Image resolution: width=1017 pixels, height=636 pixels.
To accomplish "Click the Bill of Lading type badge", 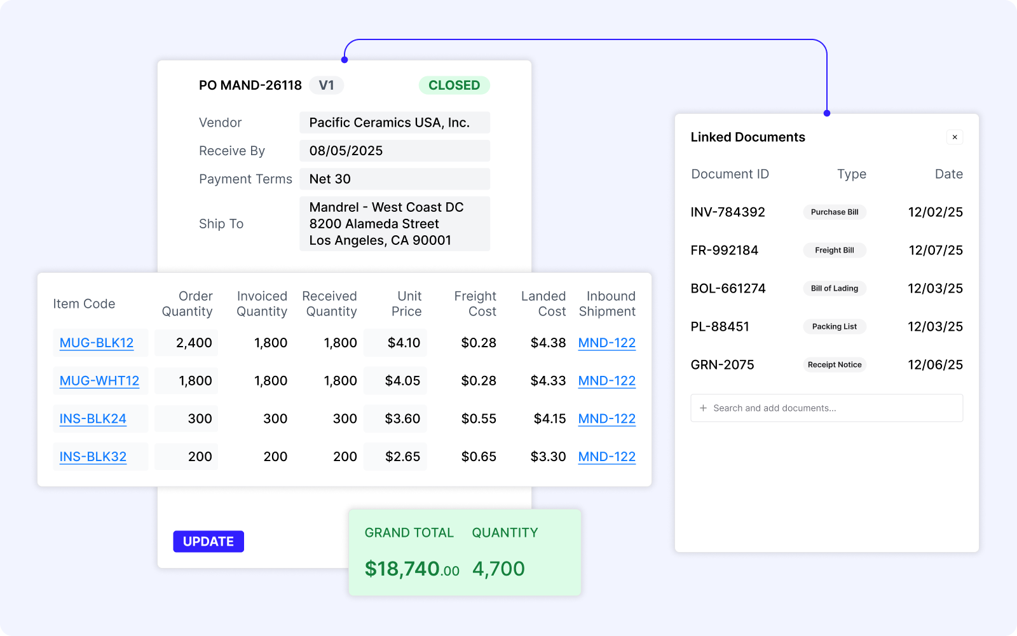I will point(835,288).
